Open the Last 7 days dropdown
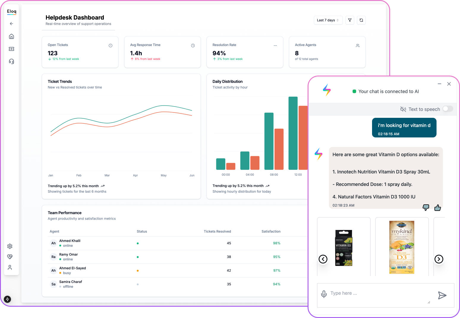The image size is (460, 318). pos(328,20)
